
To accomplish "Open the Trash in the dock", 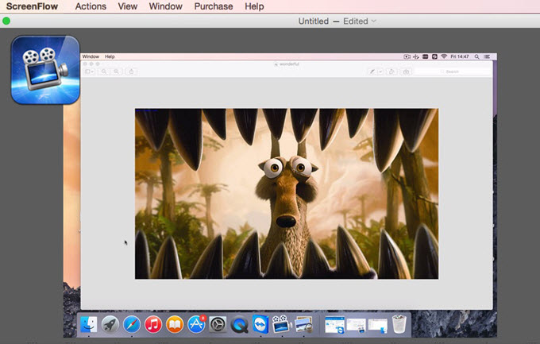I will 399,324.
